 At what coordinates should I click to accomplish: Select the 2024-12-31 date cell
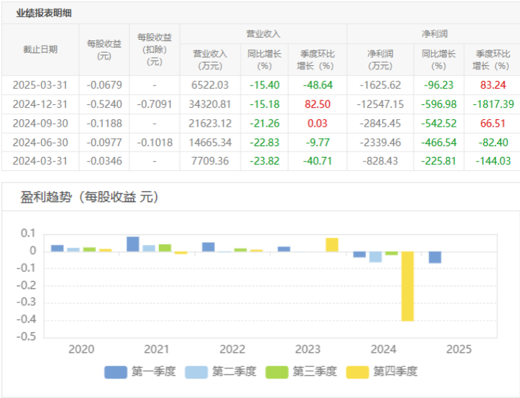click(x=40, y=104)
